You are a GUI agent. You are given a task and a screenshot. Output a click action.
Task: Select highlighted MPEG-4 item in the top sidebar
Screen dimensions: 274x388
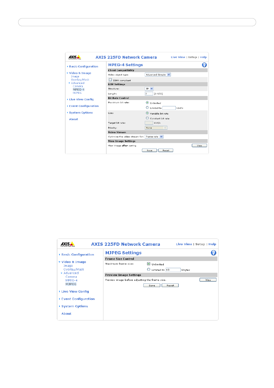(79, 90)
